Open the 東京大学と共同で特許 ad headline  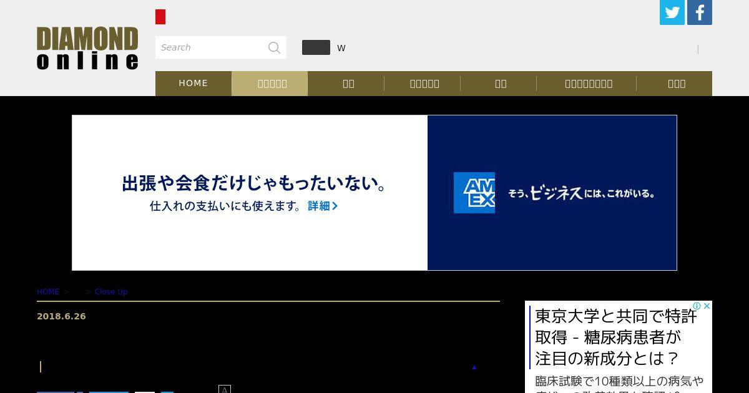(x=616, y=337)
